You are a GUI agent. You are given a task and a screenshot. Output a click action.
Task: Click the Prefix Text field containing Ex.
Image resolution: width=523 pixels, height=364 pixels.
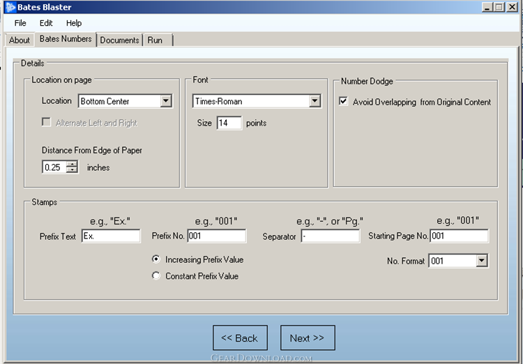[111, 236]
